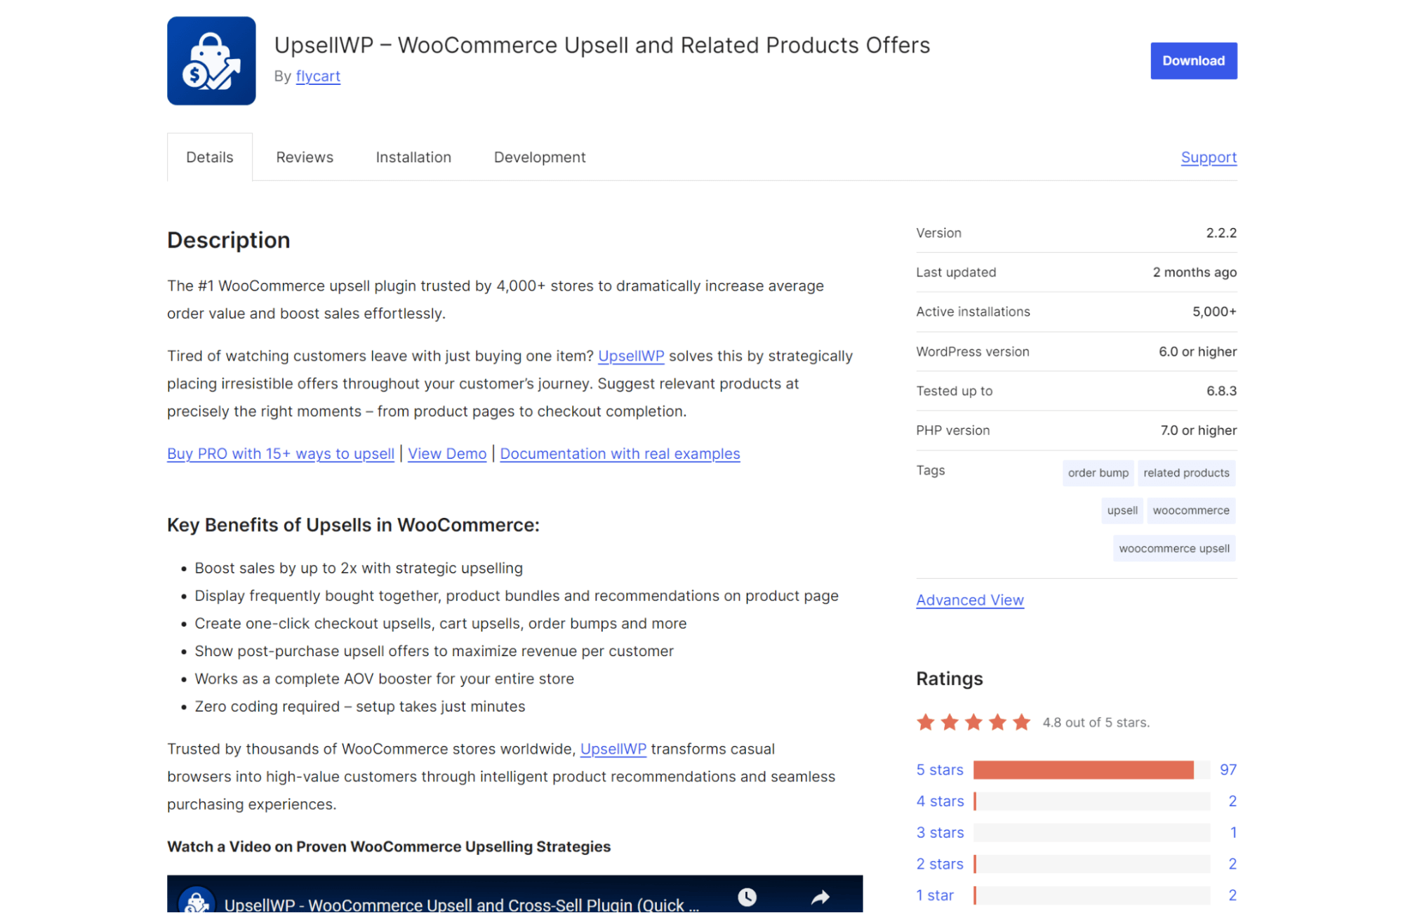Select the Development tab

click(539, 156)
